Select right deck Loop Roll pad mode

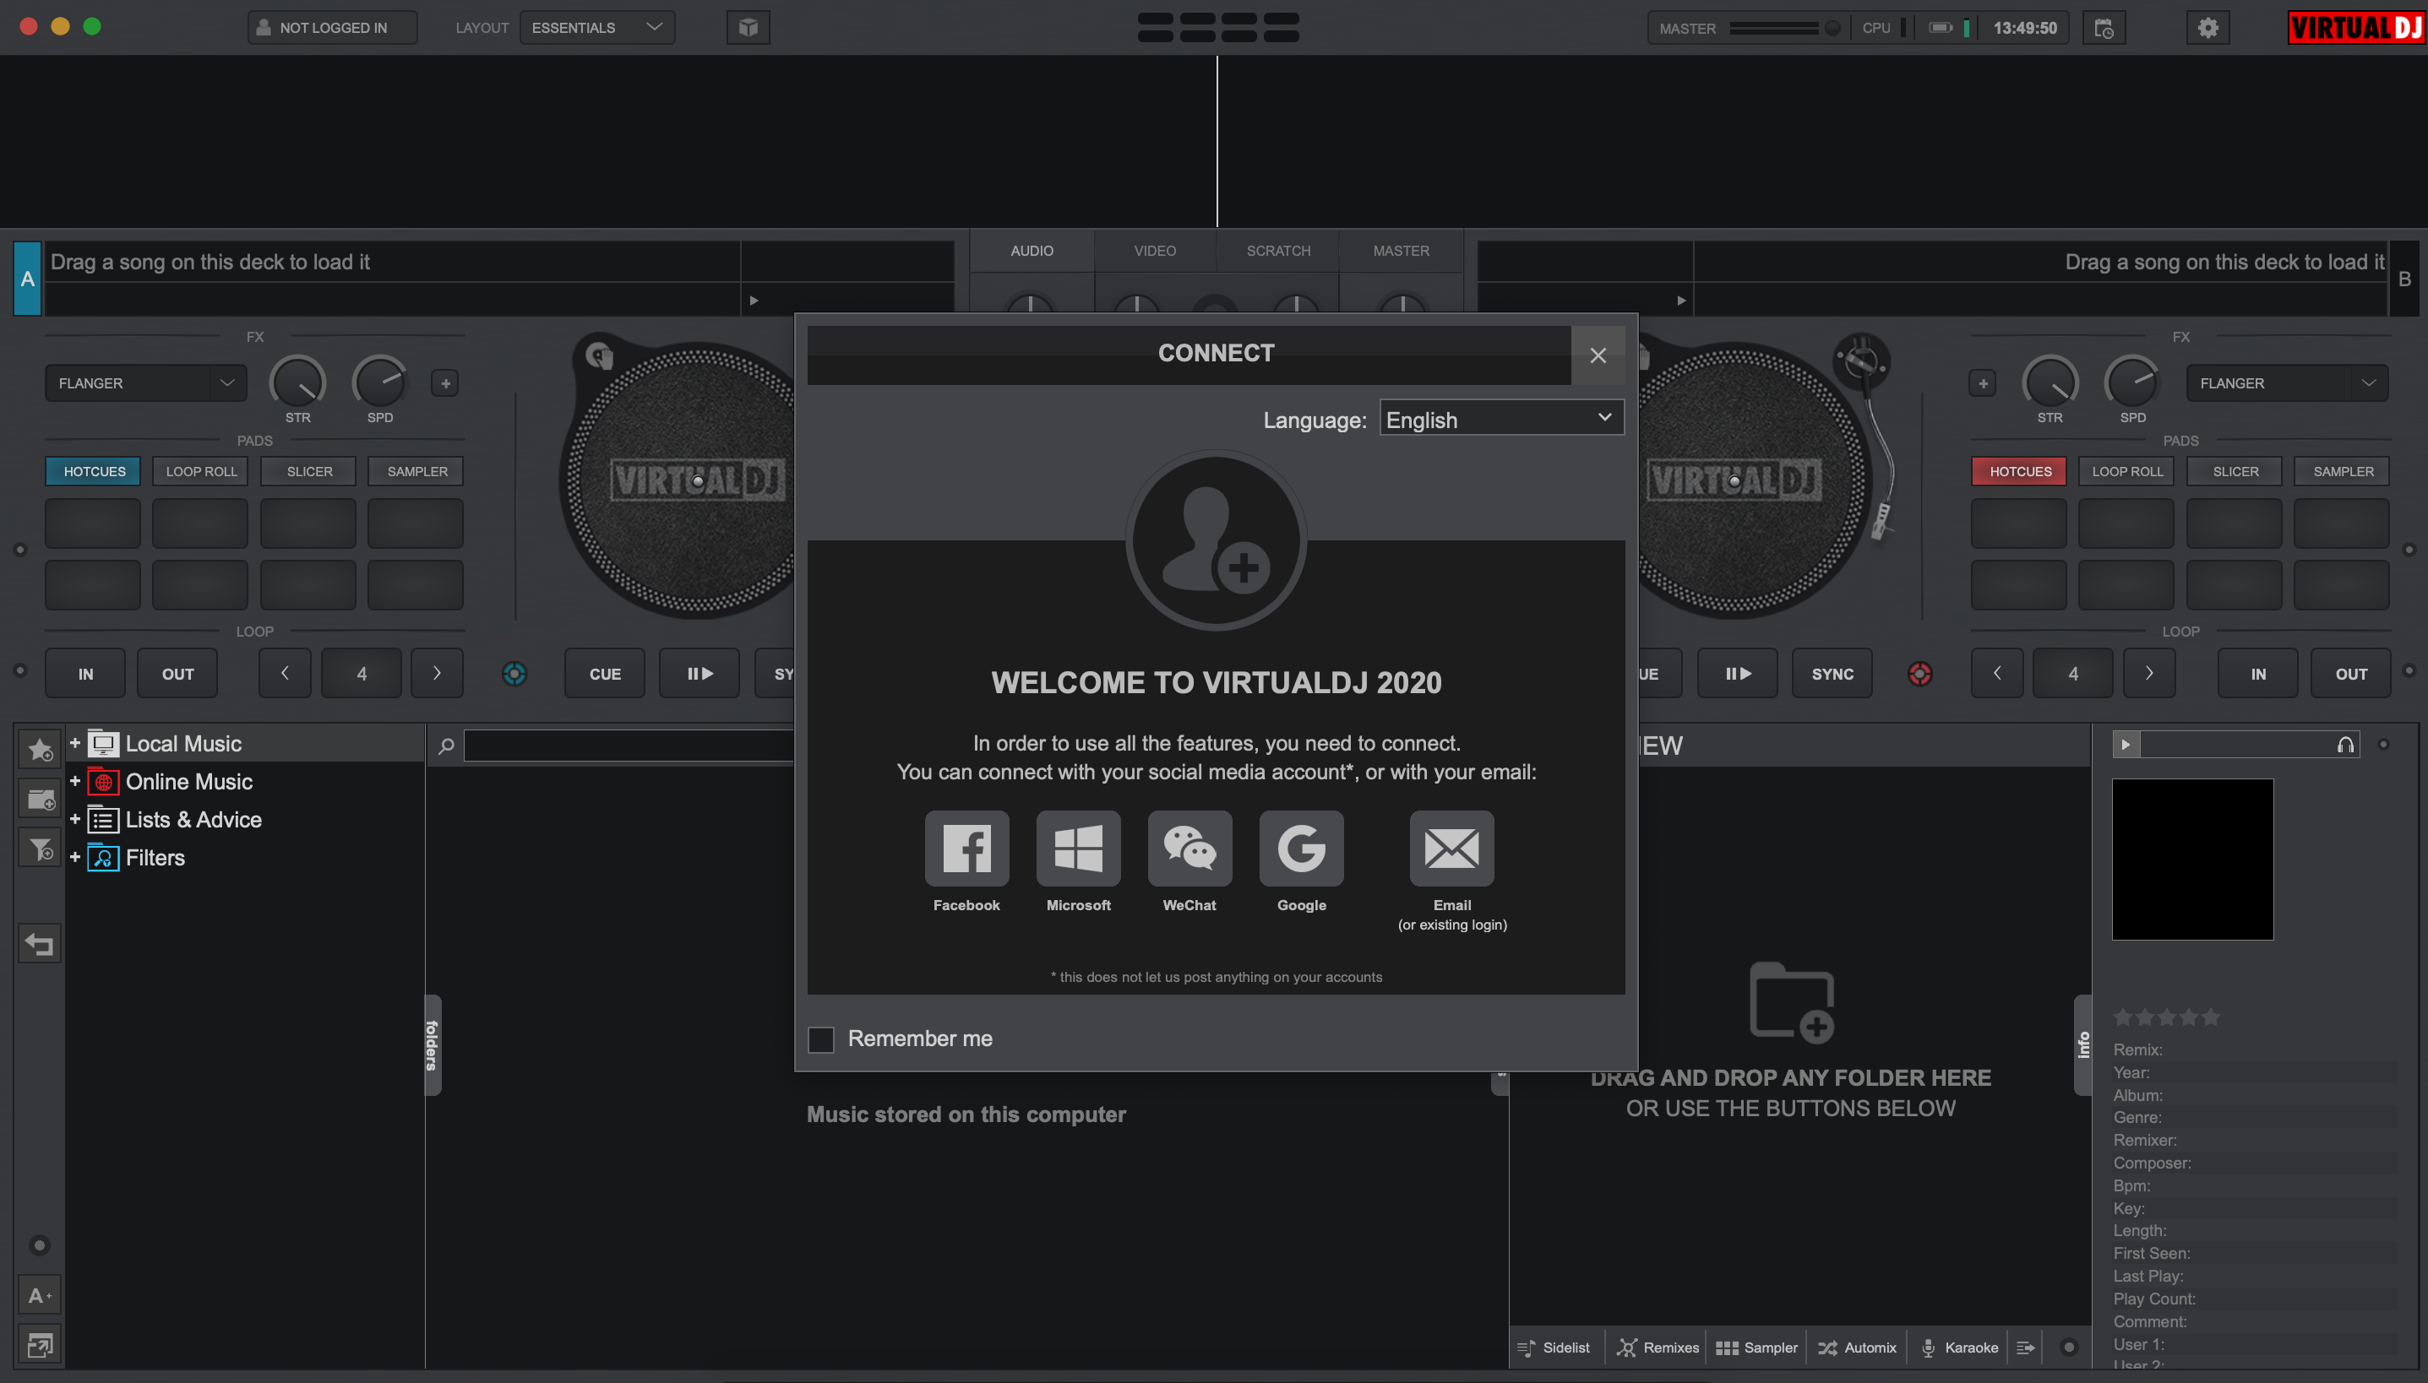(2126, 471)
